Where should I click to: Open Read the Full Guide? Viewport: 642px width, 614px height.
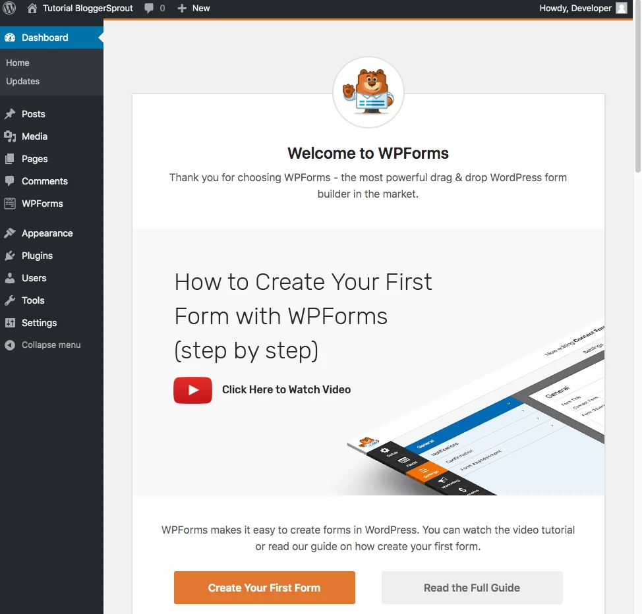(x=471, y=587)
